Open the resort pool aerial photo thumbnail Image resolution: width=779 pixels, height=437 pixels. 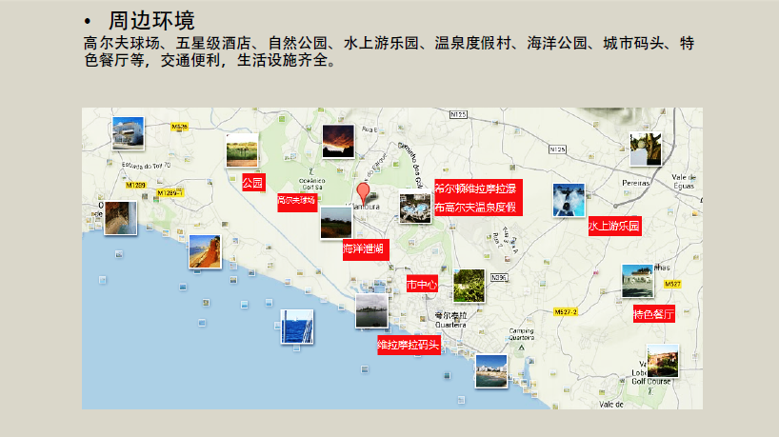coord(415,208)
